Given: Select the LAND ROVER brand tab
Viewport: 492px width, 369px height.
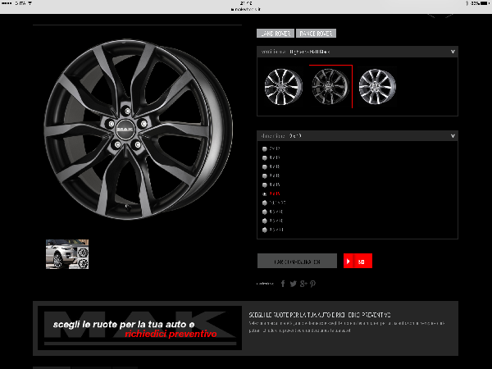Looking at the screenshot, I should click(276, 34).
